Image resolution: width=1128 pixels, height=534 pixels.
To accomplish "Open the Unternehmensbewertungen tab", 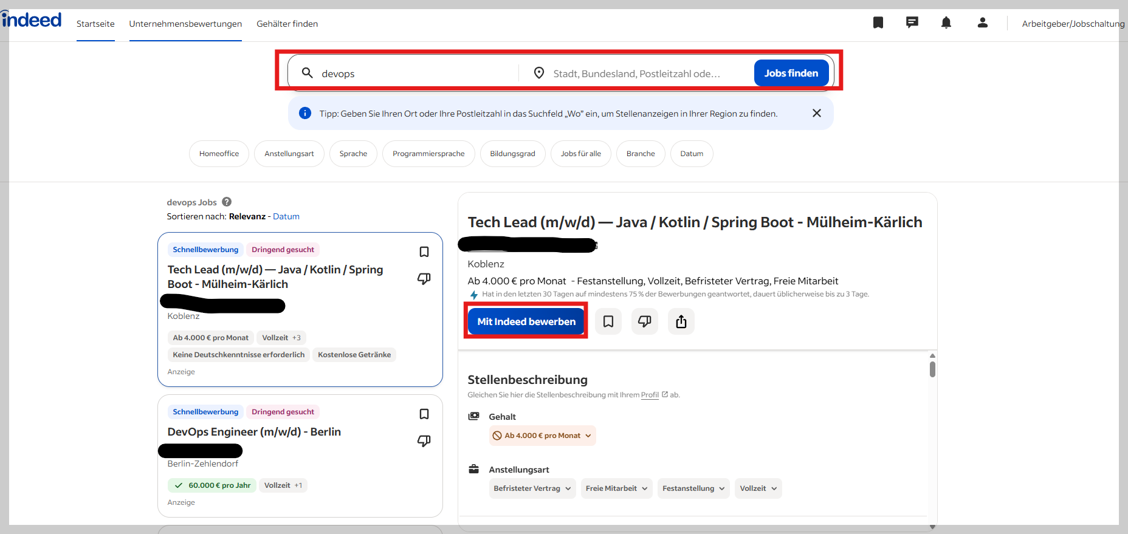I will (x=185, y=24).
